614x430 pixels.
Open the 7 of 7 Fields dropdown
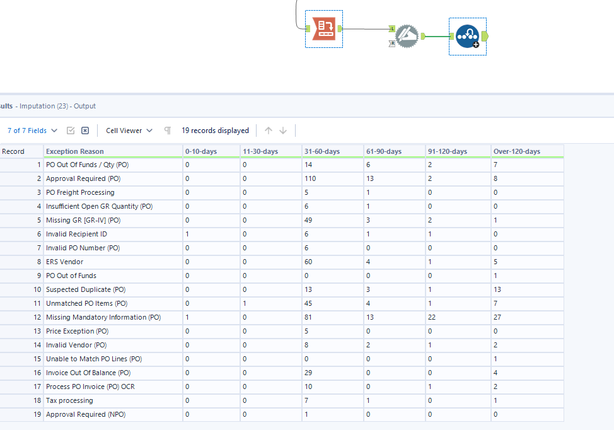pyautogui.click(x=32, y=131)
